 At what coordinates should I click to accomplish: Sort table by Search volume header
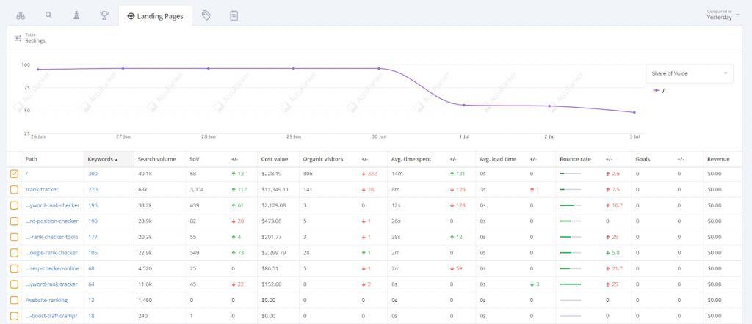[156, 159]
